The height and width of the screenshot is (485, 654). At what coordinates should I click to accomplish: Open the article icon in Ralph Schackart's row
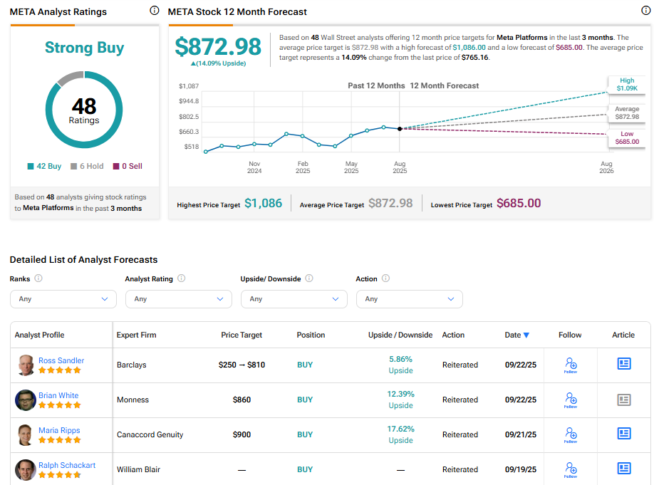coord(624,469)
